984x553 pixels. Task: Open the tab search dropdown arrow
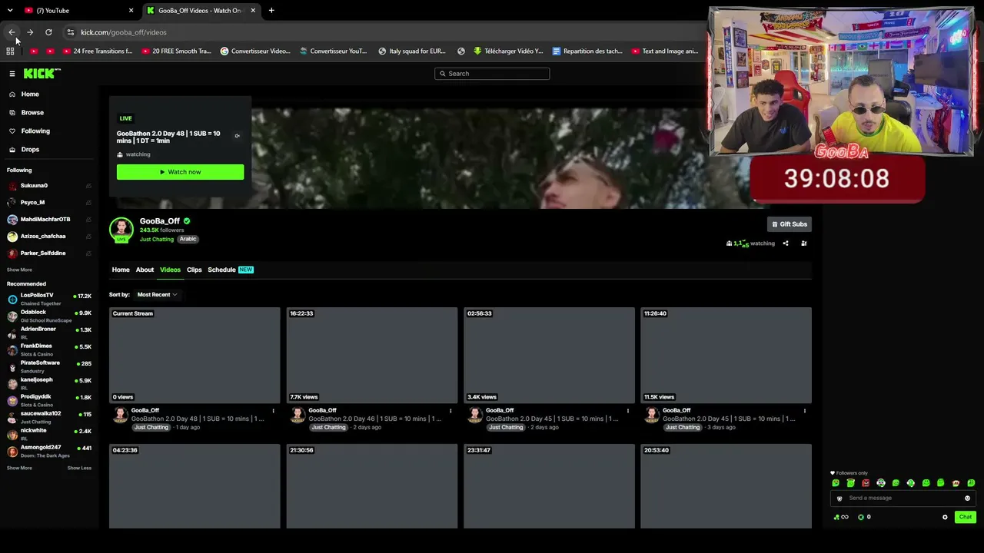[x=10, y=11]
